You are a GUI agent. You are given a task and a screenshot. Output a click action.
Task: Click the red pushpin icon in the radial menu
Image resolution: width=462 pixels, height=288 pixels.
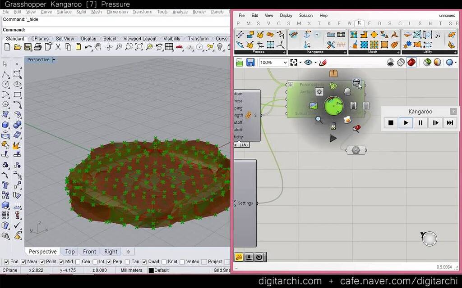pyautogui.click(x=356, y=128)
